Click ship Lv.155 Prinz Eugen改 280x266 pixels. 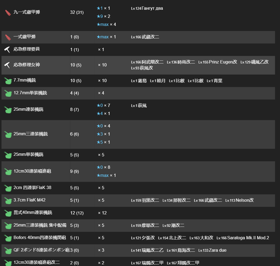coord(218,62)
